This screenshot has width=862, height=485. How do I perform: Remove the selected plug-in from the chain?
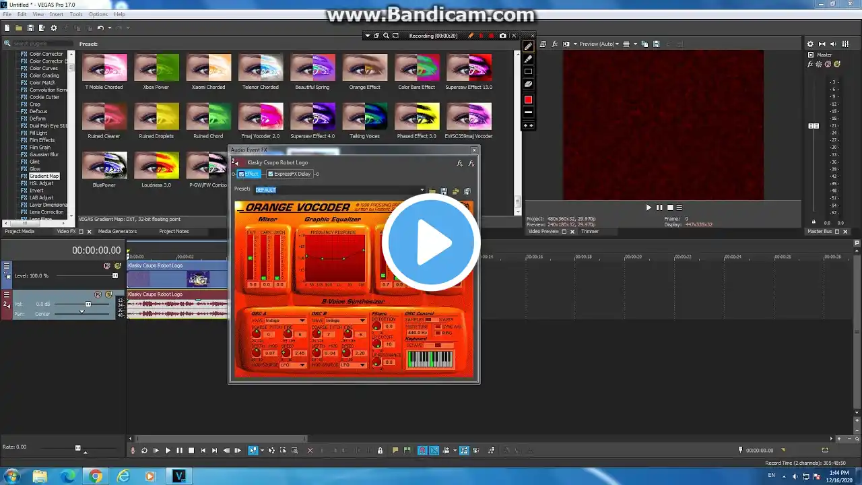click(471, 162)
